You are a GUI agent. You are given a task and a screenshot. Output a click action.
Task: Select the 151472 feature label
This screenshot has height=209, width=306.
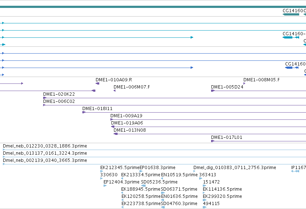click(x=211, y=182)
